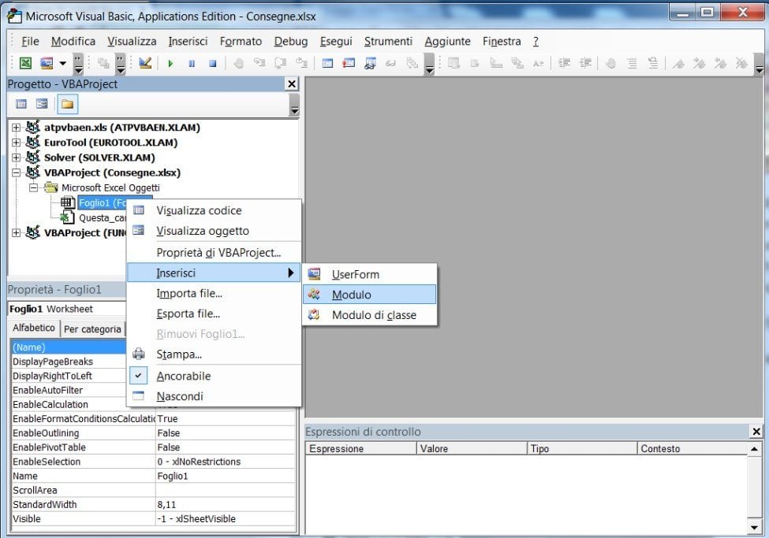Image resolution: width=769 pixels, height=538 pixels.
Task: Open the Visualizza menu
Action: 132,41
